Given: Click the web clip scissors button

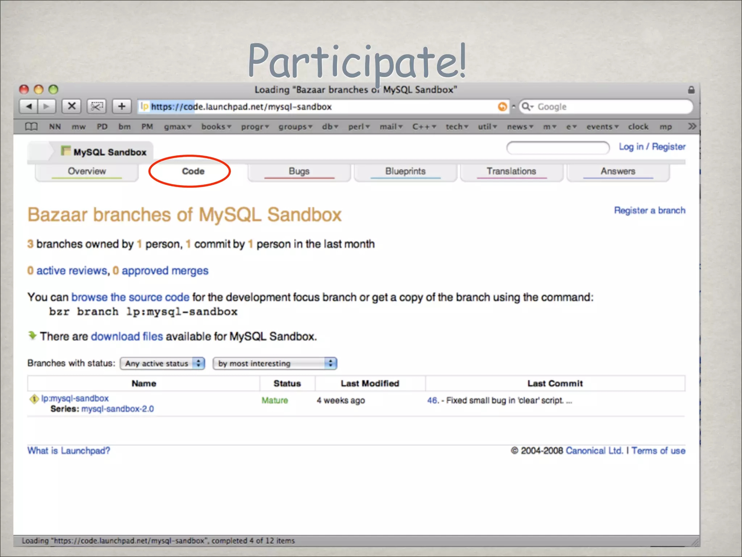Looking at the screenshot, I should pyautogui.click(x=97, y=107).
